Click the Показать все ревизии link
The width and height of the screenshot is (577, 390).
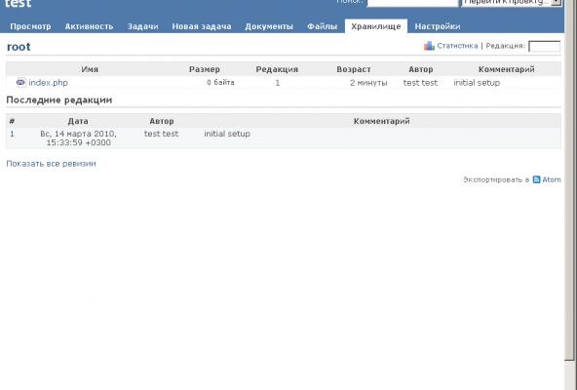coord(51,164)
